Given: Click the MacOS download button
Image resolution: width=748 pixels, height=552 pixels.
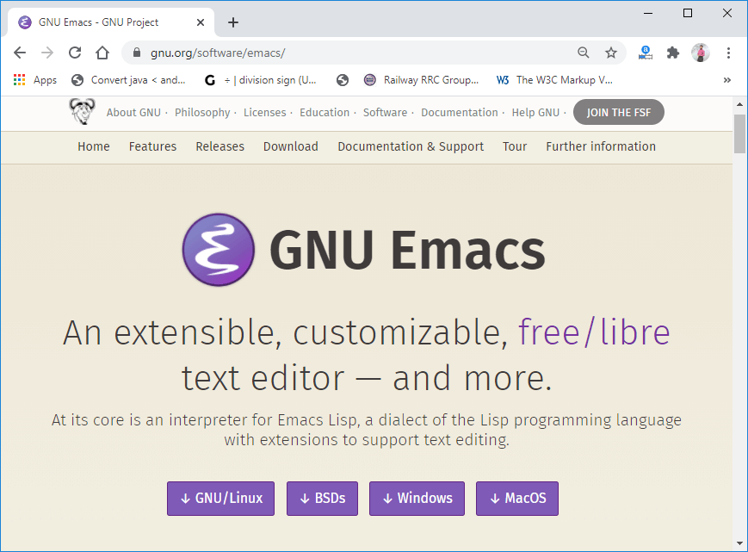Looking at the screenshot, I should 517,499.
